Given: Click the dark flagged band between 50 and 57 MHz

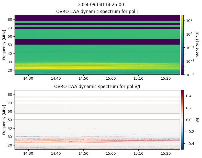Looking at the screenshot, I should point(97,42).
